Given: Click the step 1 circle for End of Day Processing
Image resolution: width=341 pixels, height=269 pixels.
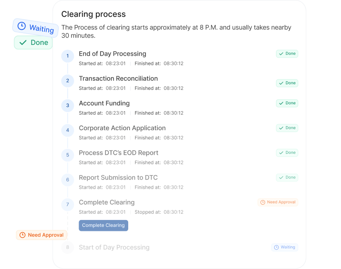Looking at the screenshot, I should 68,56.
